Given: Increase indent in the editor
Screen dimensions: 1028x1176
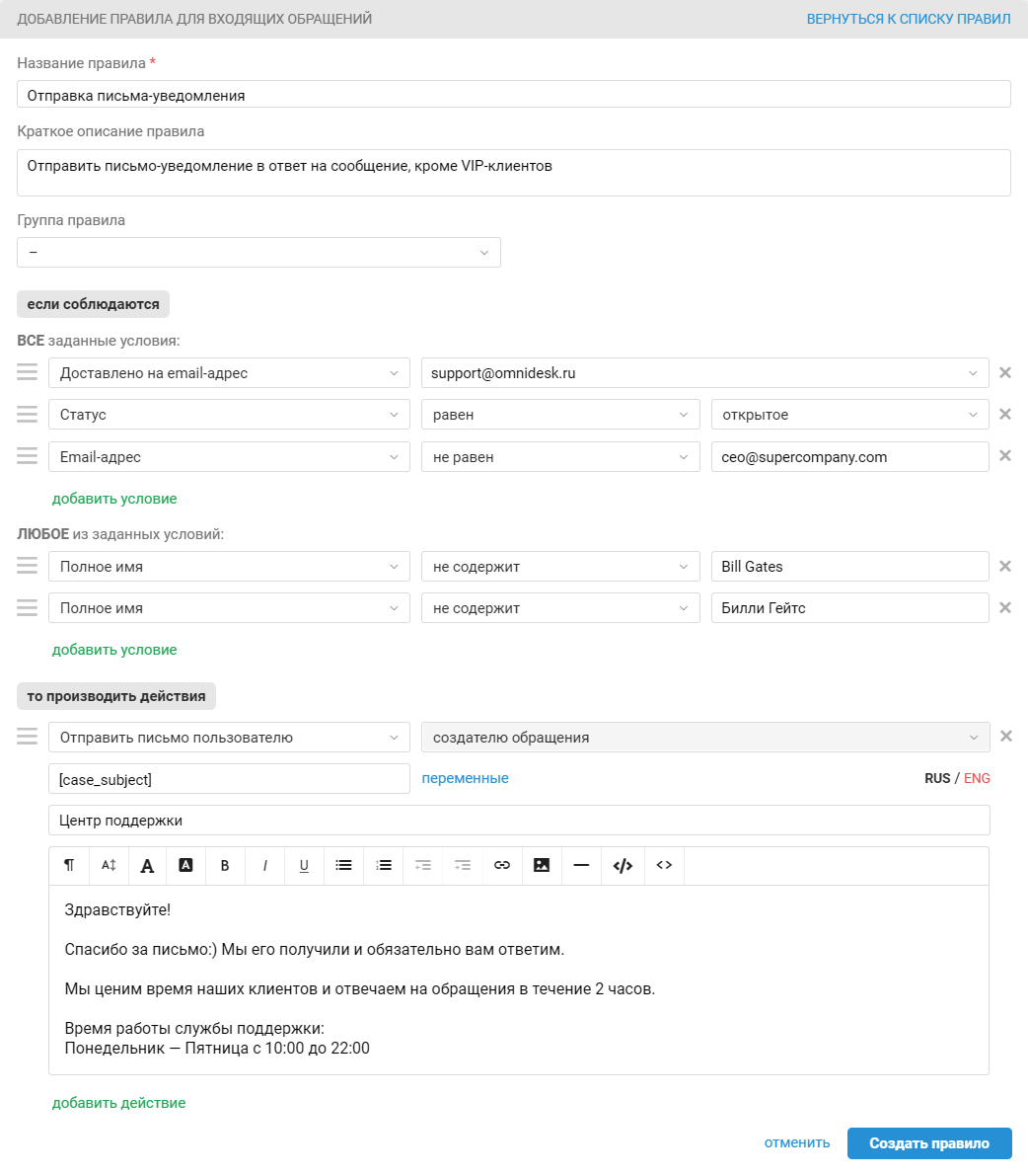Looking at the screenshot, I should coord(463,866).
